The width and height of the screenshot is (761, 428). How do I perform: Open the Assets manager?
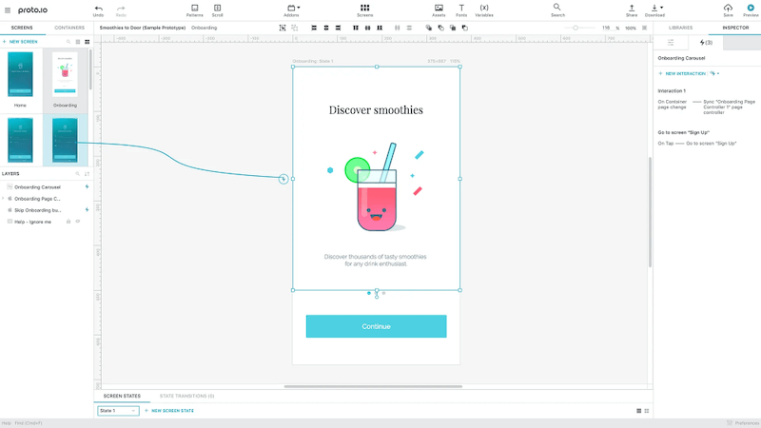click(439, 8)
